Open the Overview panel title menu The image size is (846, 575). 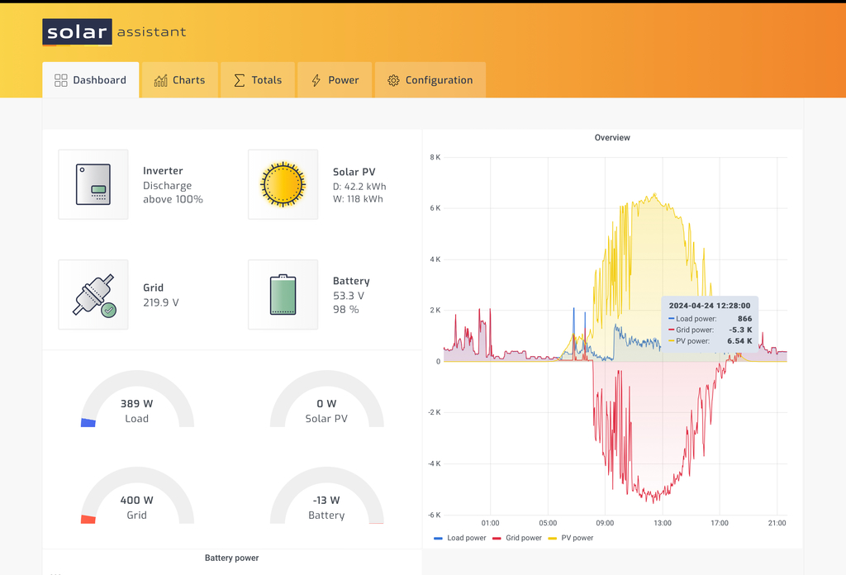click(x=612, y=138)
